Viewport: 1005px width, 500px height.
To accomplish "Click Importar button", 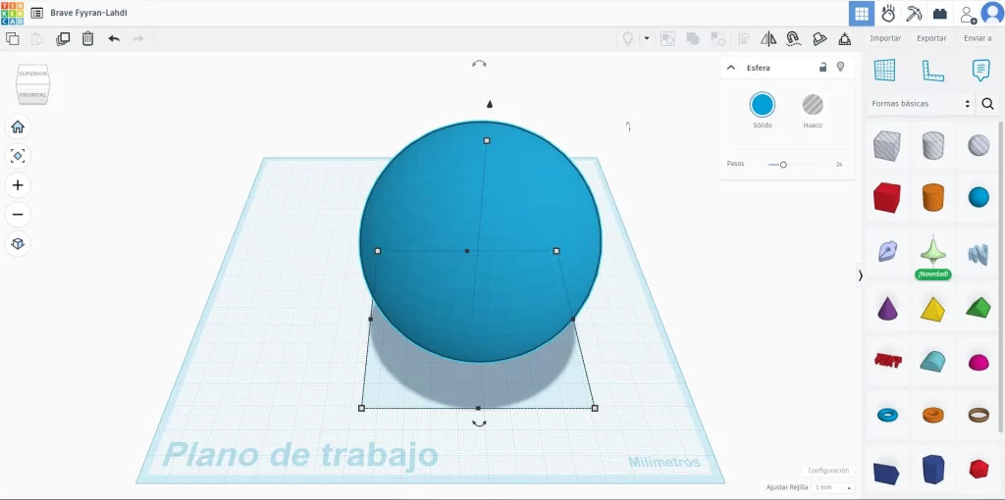I will 885,38.
